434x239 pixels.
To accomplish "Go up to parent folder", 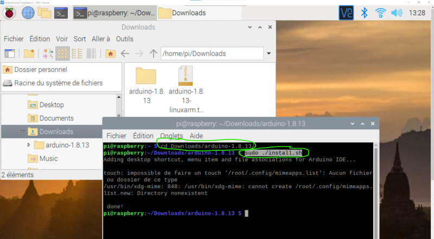I will click(154, 54).
